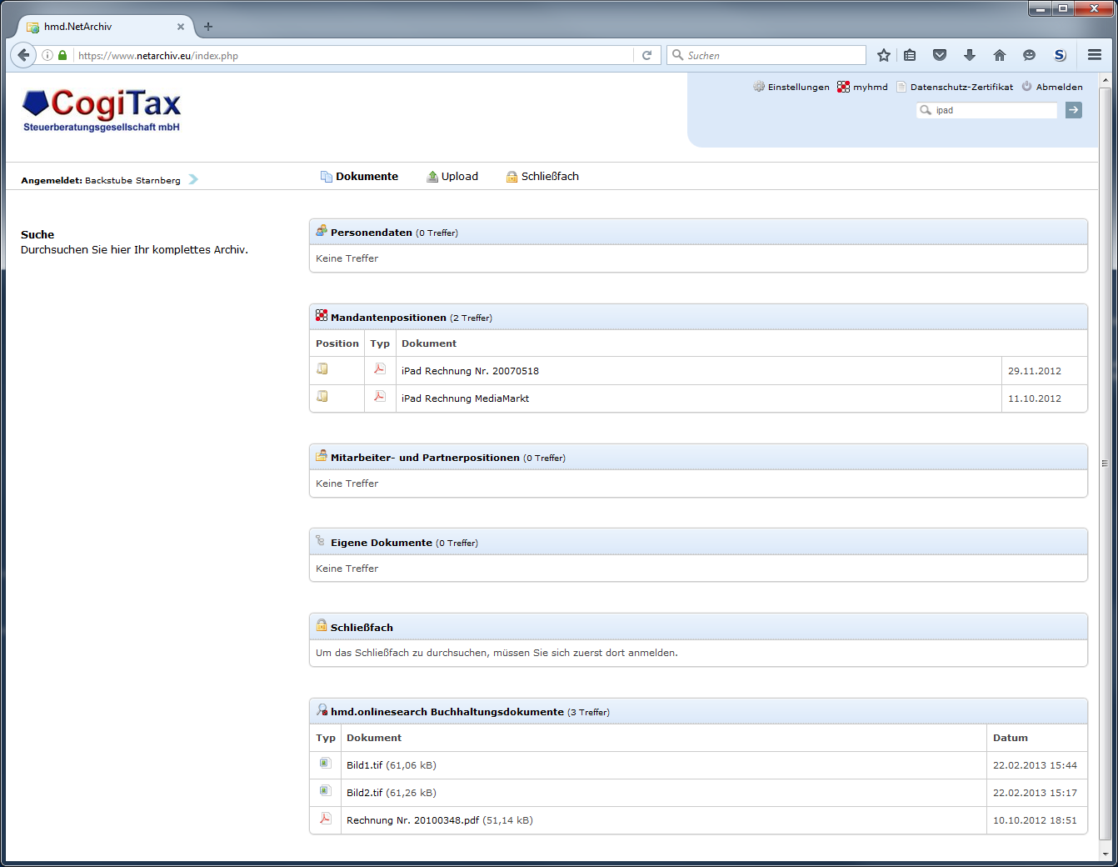The image size is (1118, 867).
Task: Open Schließfach via the padlock icon
Action: 512,176
